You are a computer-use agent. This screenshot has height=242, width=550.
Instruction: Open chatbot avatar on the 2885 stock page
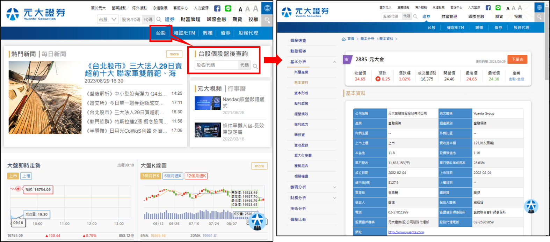(x=531, y=206)
